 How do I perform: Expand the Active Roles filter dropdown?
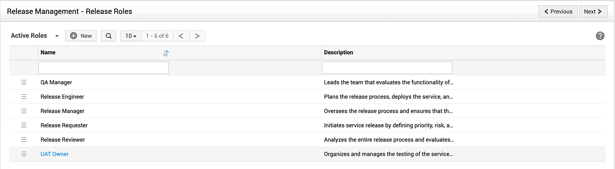pos(57,36)
